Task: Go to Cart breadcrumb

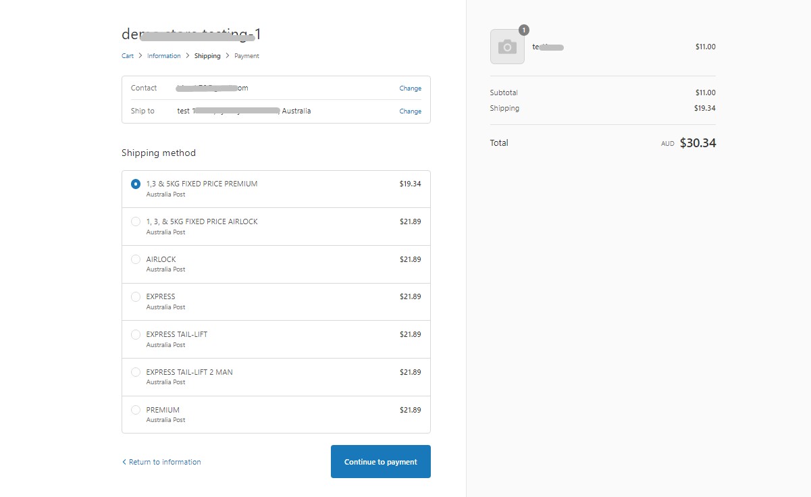Action: click(x=128, y=56)
